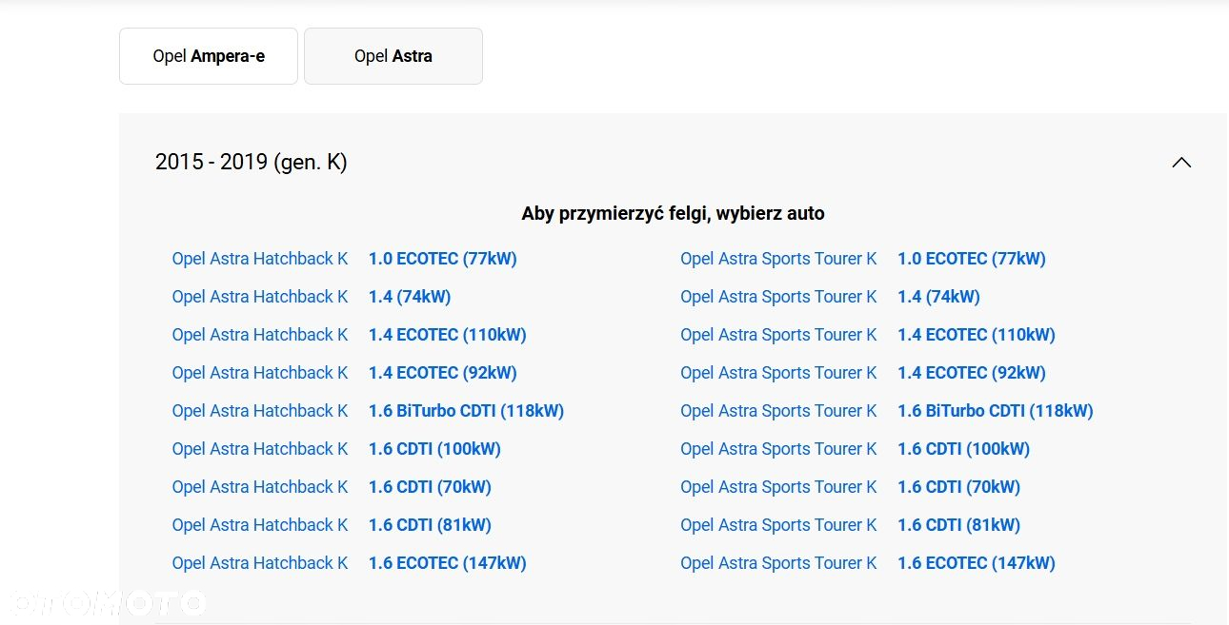Select Astra Sports Tourer K 1.4 ECOTEC (110kW)

(868, 335)
